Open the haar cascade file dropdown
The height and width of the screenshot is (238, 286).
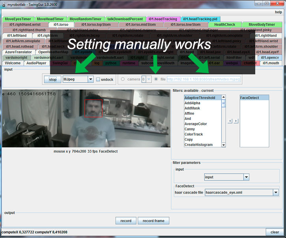coord(276,193)
